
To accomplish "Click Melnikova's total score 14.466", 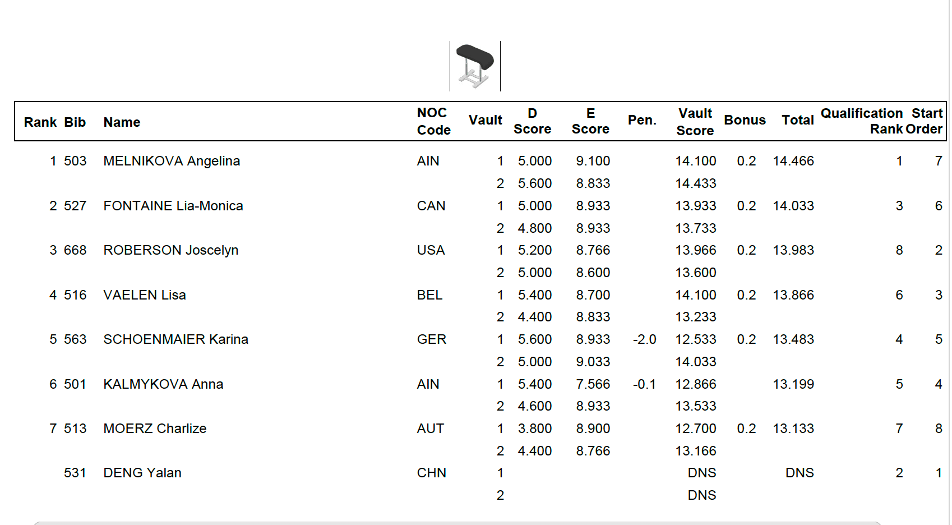I will (793, 161).
